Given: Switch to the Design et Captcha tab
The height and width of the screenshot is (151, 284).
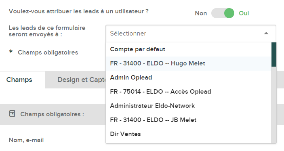Looking at the screenshot, I should coord(81,80).
